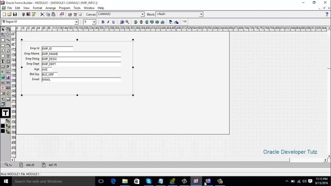Open Task View on the taskbar

[x=101, y=181]
